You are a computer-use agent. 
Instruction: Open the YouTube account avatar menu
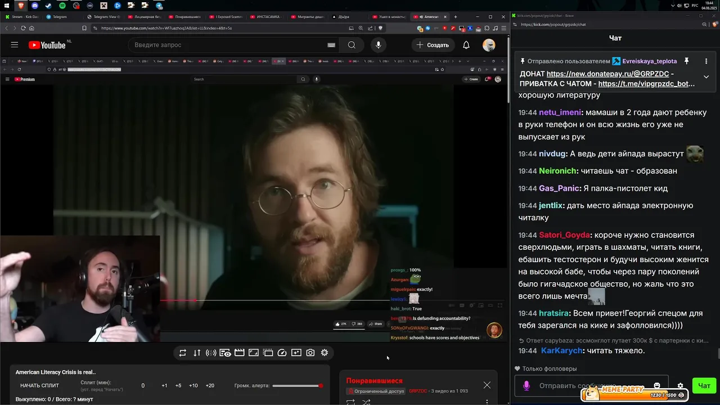coord(489,45)
